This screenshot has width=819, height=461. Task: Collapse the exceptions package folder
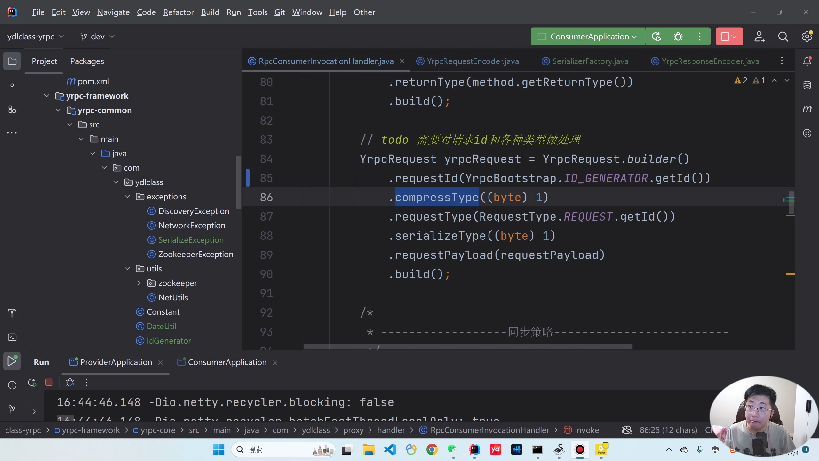[x=127, y=197]
